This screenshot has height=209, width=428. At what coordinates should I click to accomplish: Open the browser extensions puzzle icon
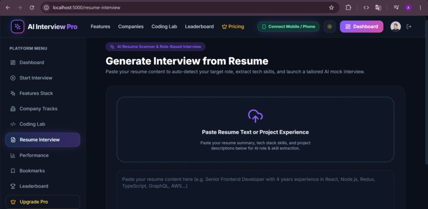coord(348,7)
